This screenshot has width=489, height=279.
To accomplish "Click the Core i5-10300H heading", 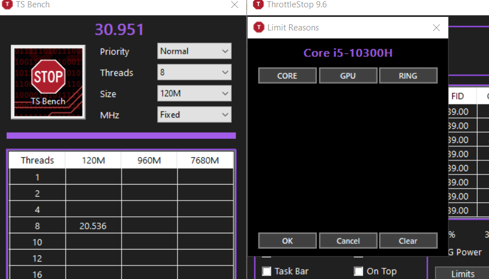I will 348,53.
